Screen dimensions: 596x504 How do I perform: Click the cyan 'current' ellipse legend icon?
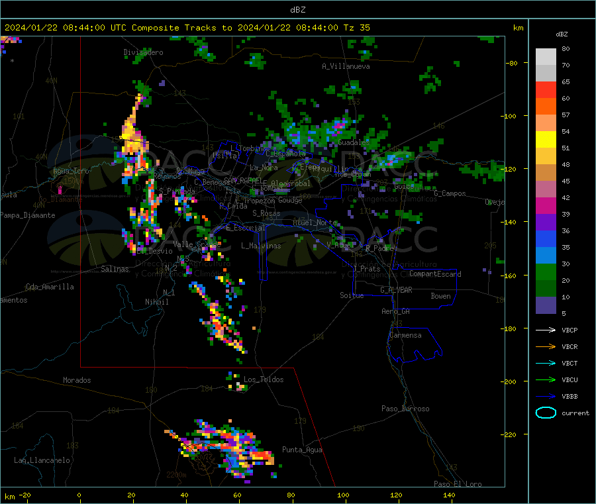point(546,413)
